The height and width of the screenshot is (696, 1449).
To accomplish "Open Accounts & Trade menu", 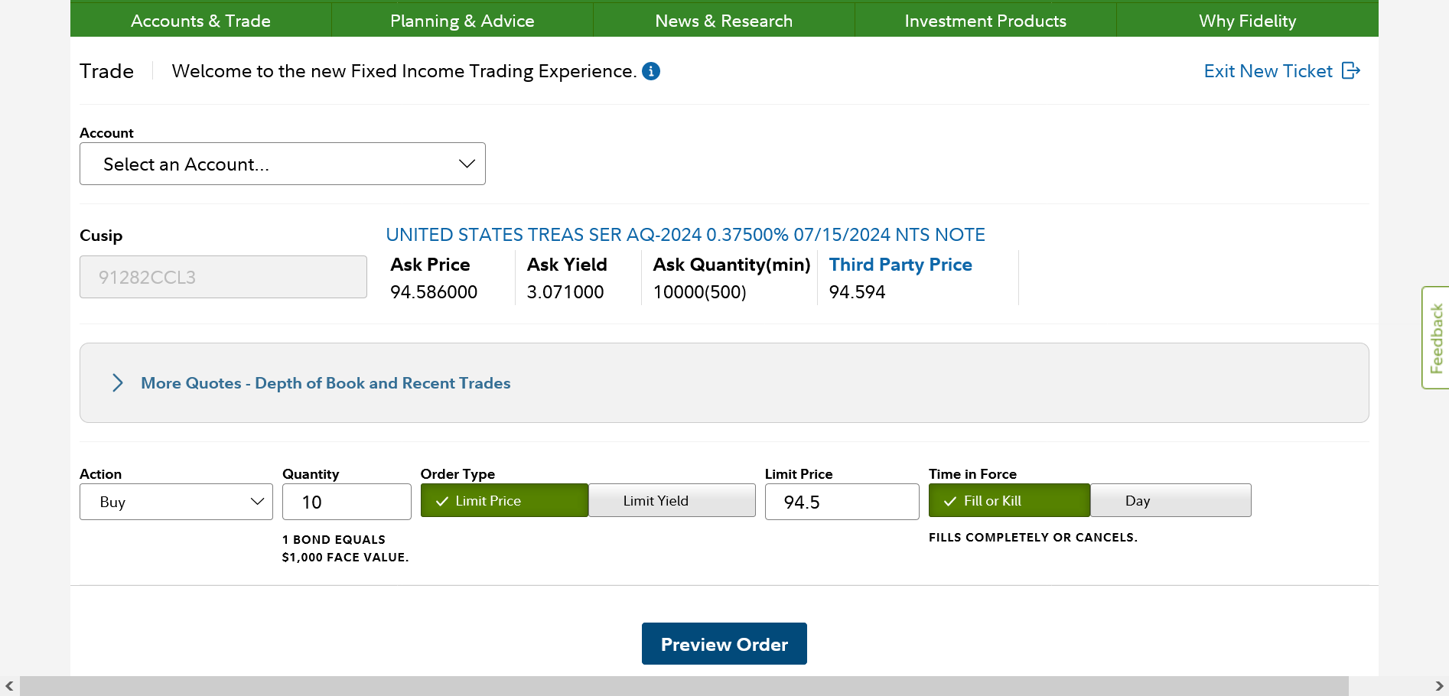I will [x=200, y=21].
